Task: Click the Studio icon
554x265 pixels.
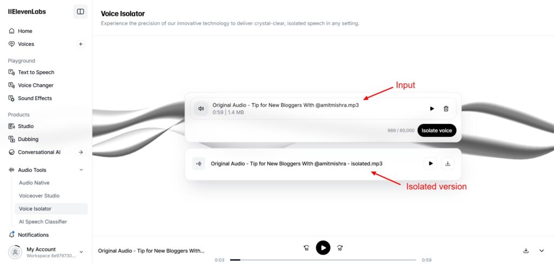Action: point(12,126)
